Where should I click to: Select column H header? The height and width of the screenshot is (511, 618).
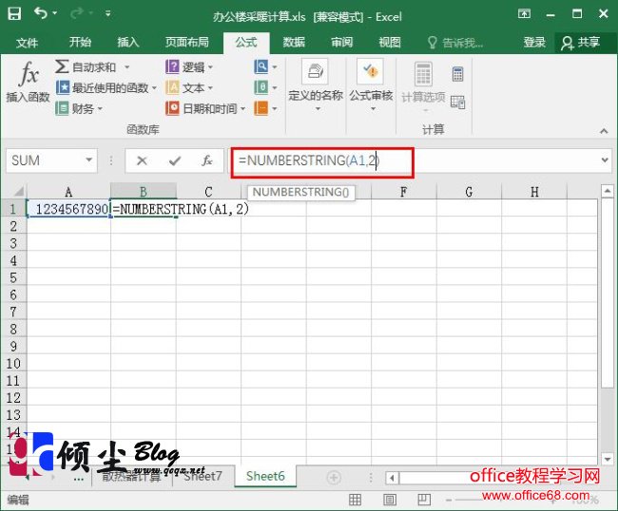534,192
